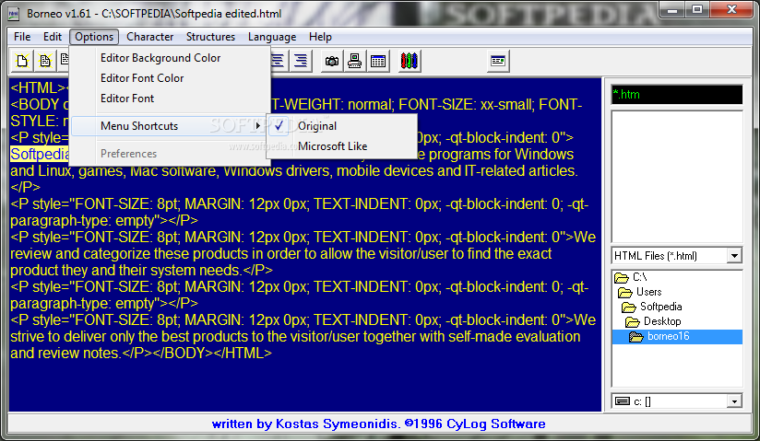Close the Borneo window

(732, 10)
